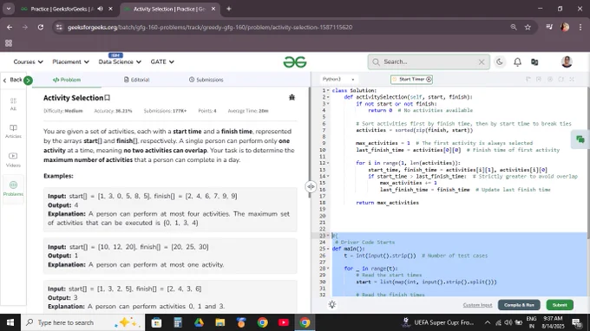Open File Explorer from taskbar
The width and height of the screenshot is (590, 331).
click(220, 322)
